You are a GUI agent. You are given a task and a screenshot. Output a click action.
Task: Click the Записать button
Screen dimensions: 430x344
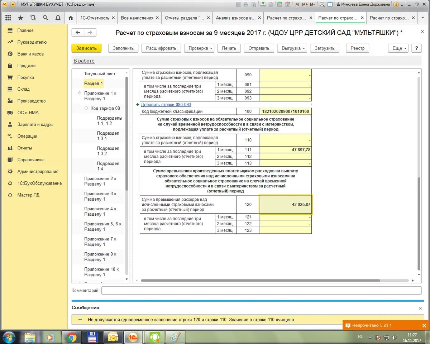point(86,48)
